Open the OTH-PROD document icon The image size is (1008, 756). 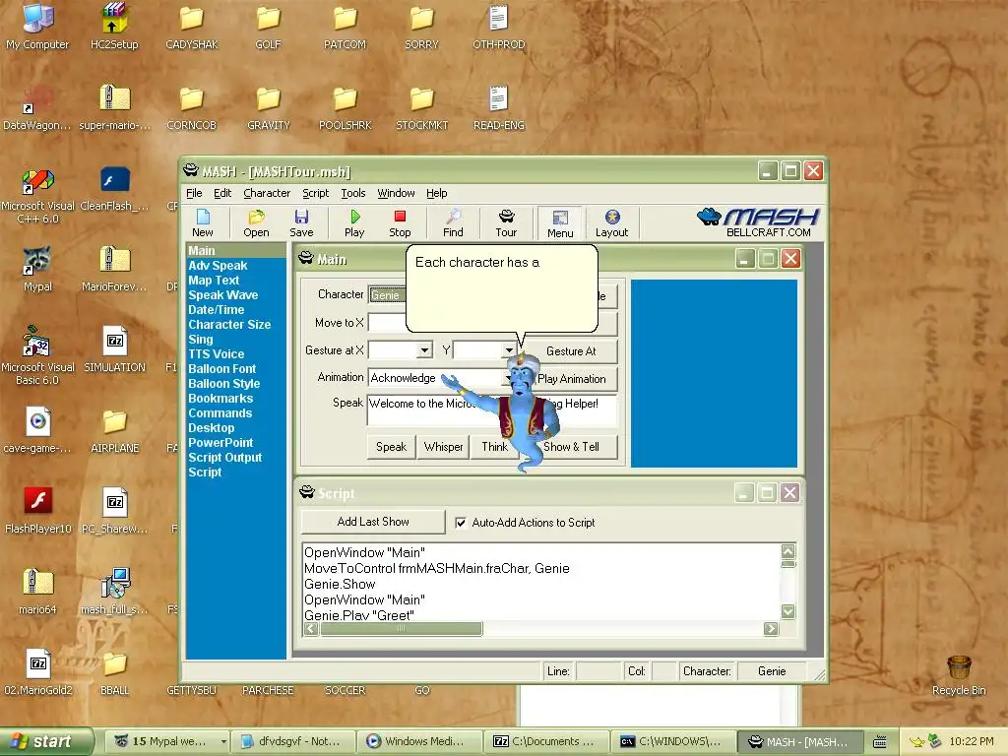[499, 27]
